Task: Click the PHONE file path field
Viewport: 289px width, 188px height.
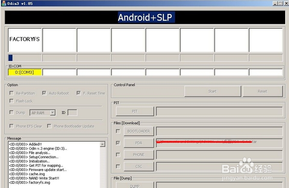Action: (x=219, y=155)
